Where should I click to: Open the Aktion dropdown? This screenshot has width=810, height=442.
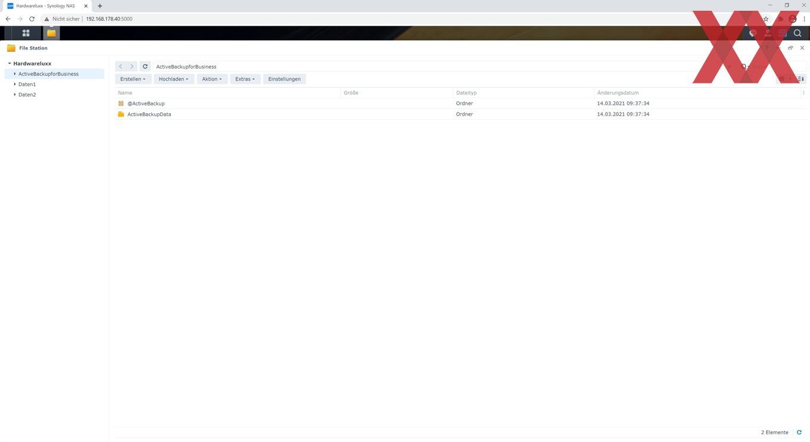point(212,79)
